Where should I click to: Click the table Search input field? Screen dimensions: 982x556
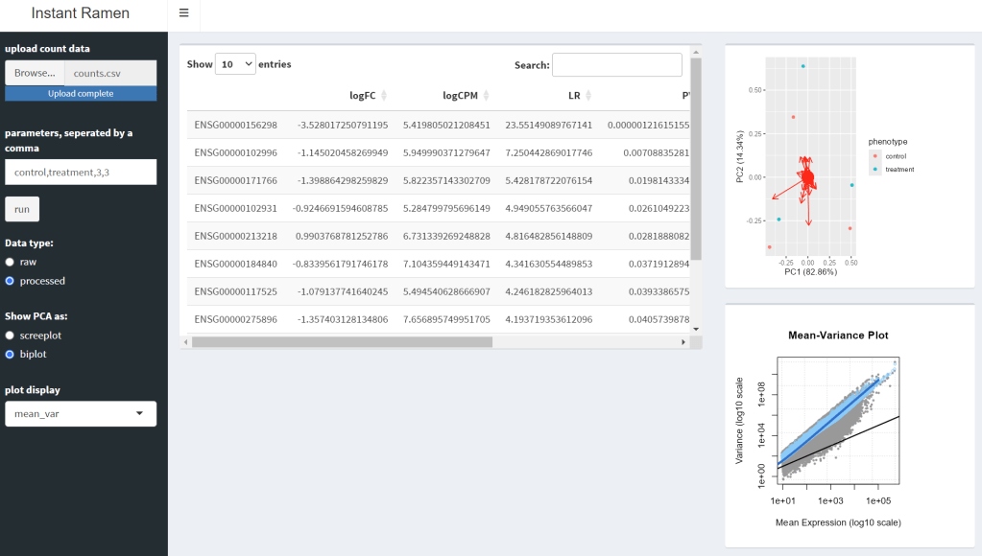(616, 65)
